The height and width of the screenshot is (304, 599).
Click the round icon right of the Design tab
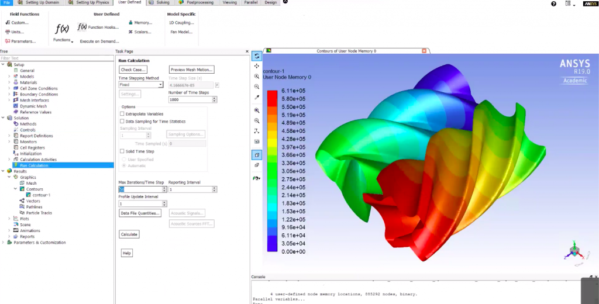click(285, 2)
